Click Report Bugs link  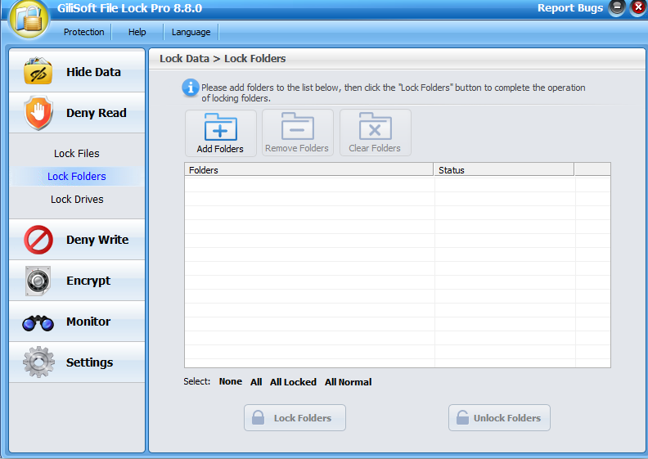point(570,8)
